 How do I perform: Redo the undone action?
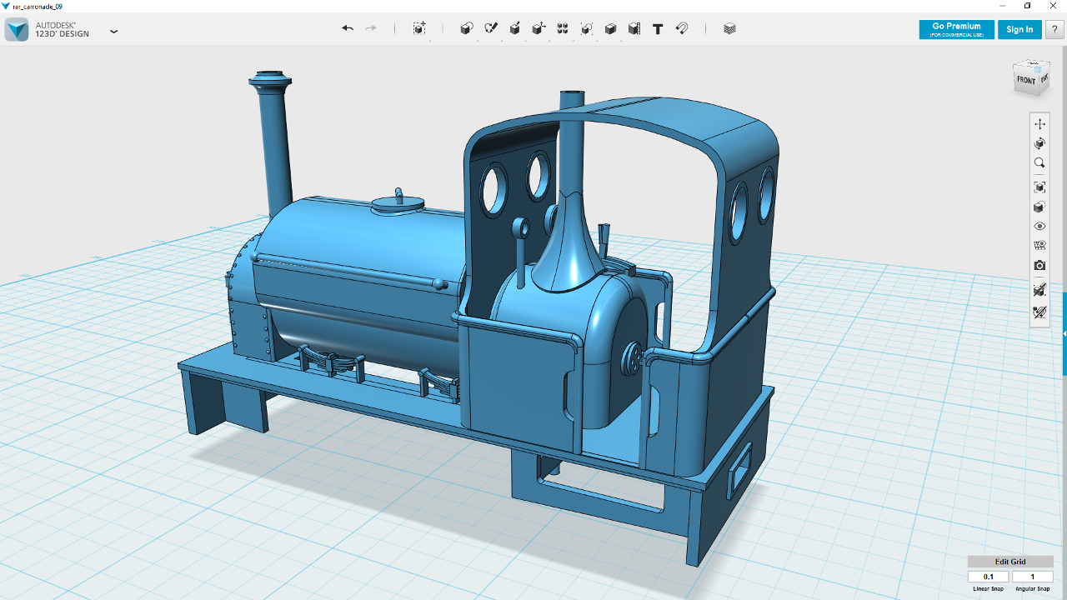371,28
